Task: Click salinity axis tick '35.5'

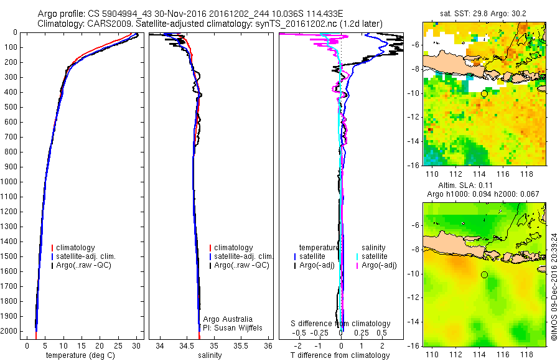Action: coord(241,346)
